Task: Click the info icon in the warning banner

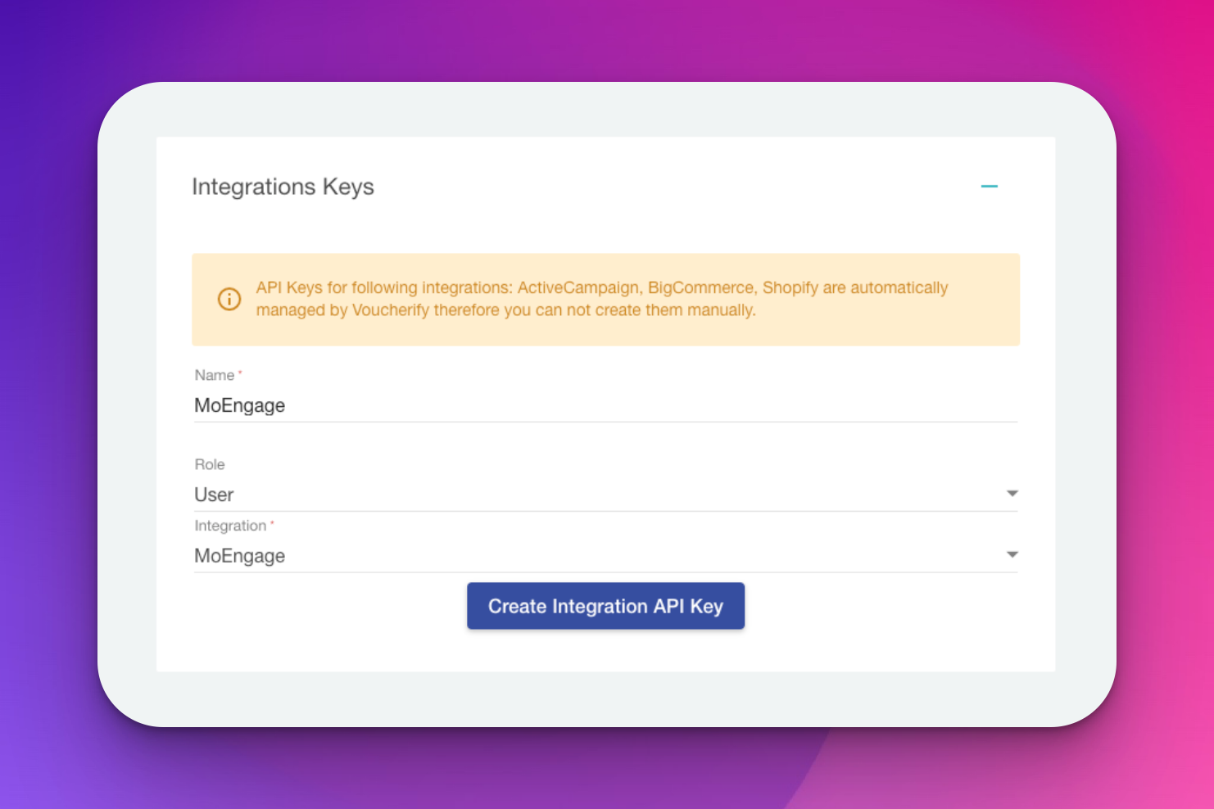Action: pos(229,299)
